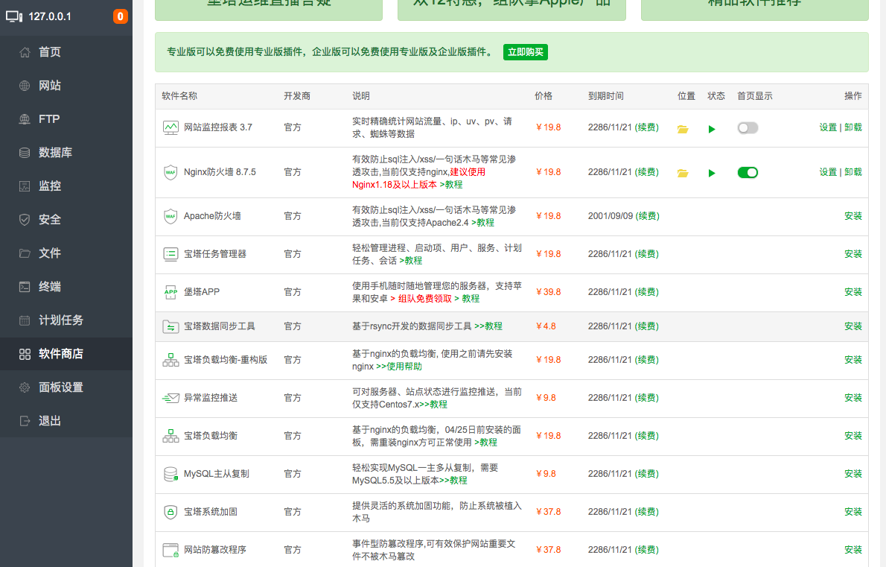Open the 安全 sidebar item
The height and width of the screenshot is (567, 886).
click(x=66, y=219)
